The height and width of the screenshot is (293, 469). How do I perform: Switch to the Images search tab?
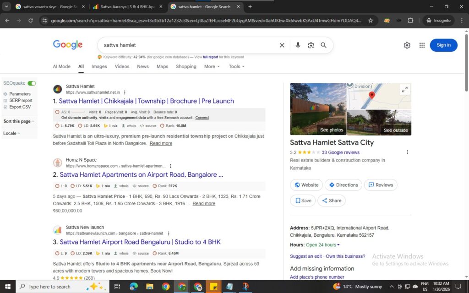pos(99,66)
